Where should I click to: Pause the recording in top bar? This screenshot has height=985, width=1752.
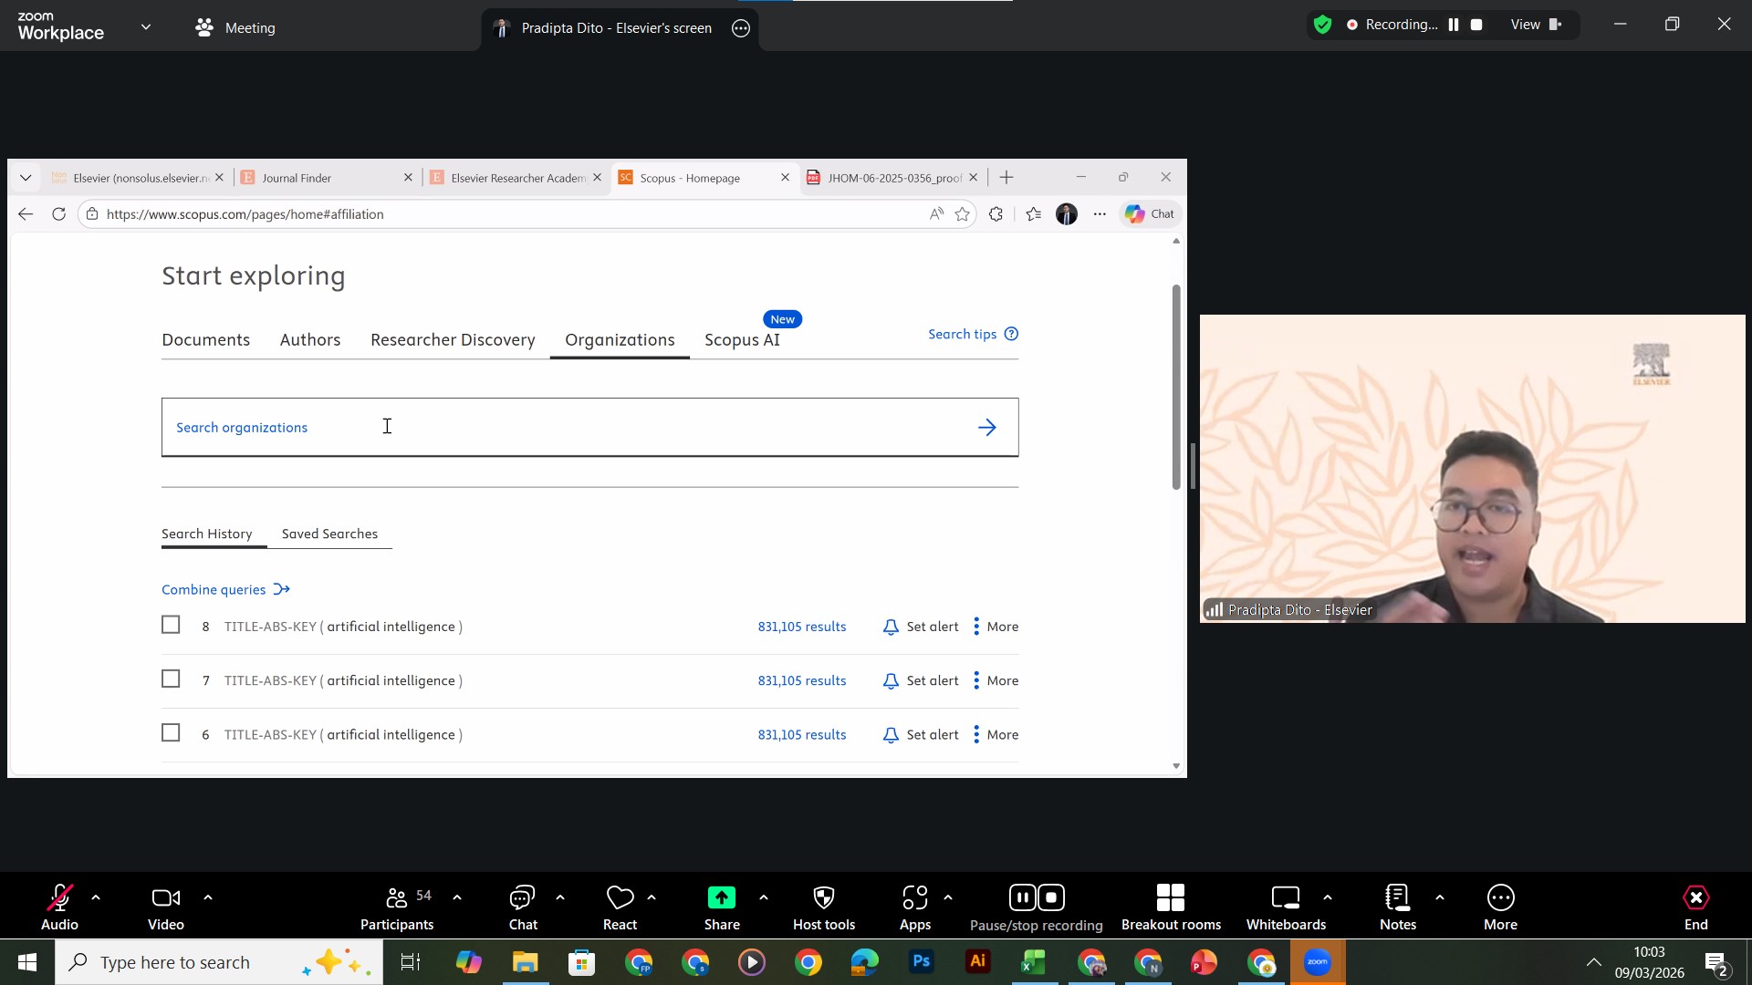[x=1454, y=25]
